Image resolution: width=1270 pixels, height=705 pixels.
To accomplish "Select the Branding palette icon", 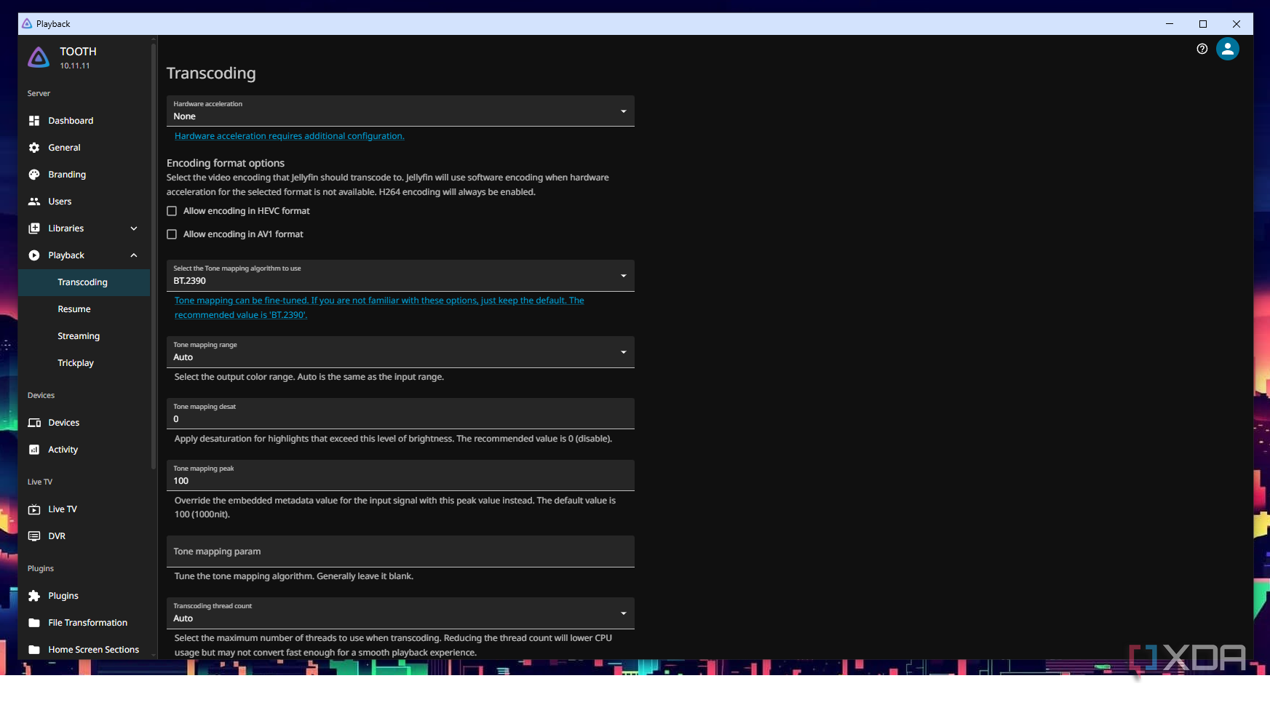I will (34, 175).
